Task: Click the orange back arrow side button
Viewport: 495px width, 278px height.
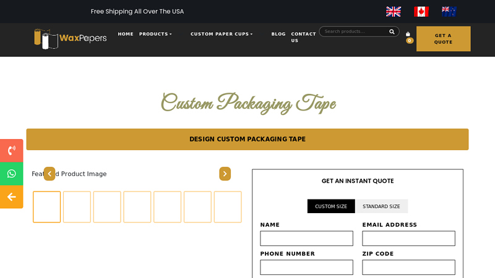Action: click(x=12, y=196)
